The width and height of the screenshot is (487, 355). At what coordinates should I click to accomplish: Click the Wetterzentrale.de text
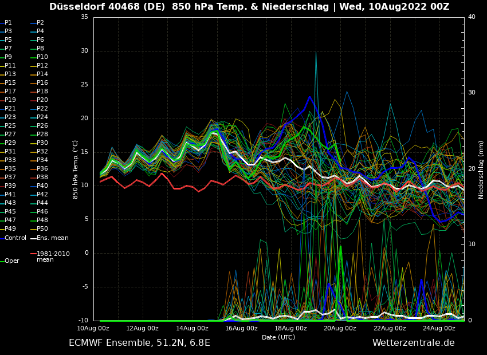[x=413, y=342]
